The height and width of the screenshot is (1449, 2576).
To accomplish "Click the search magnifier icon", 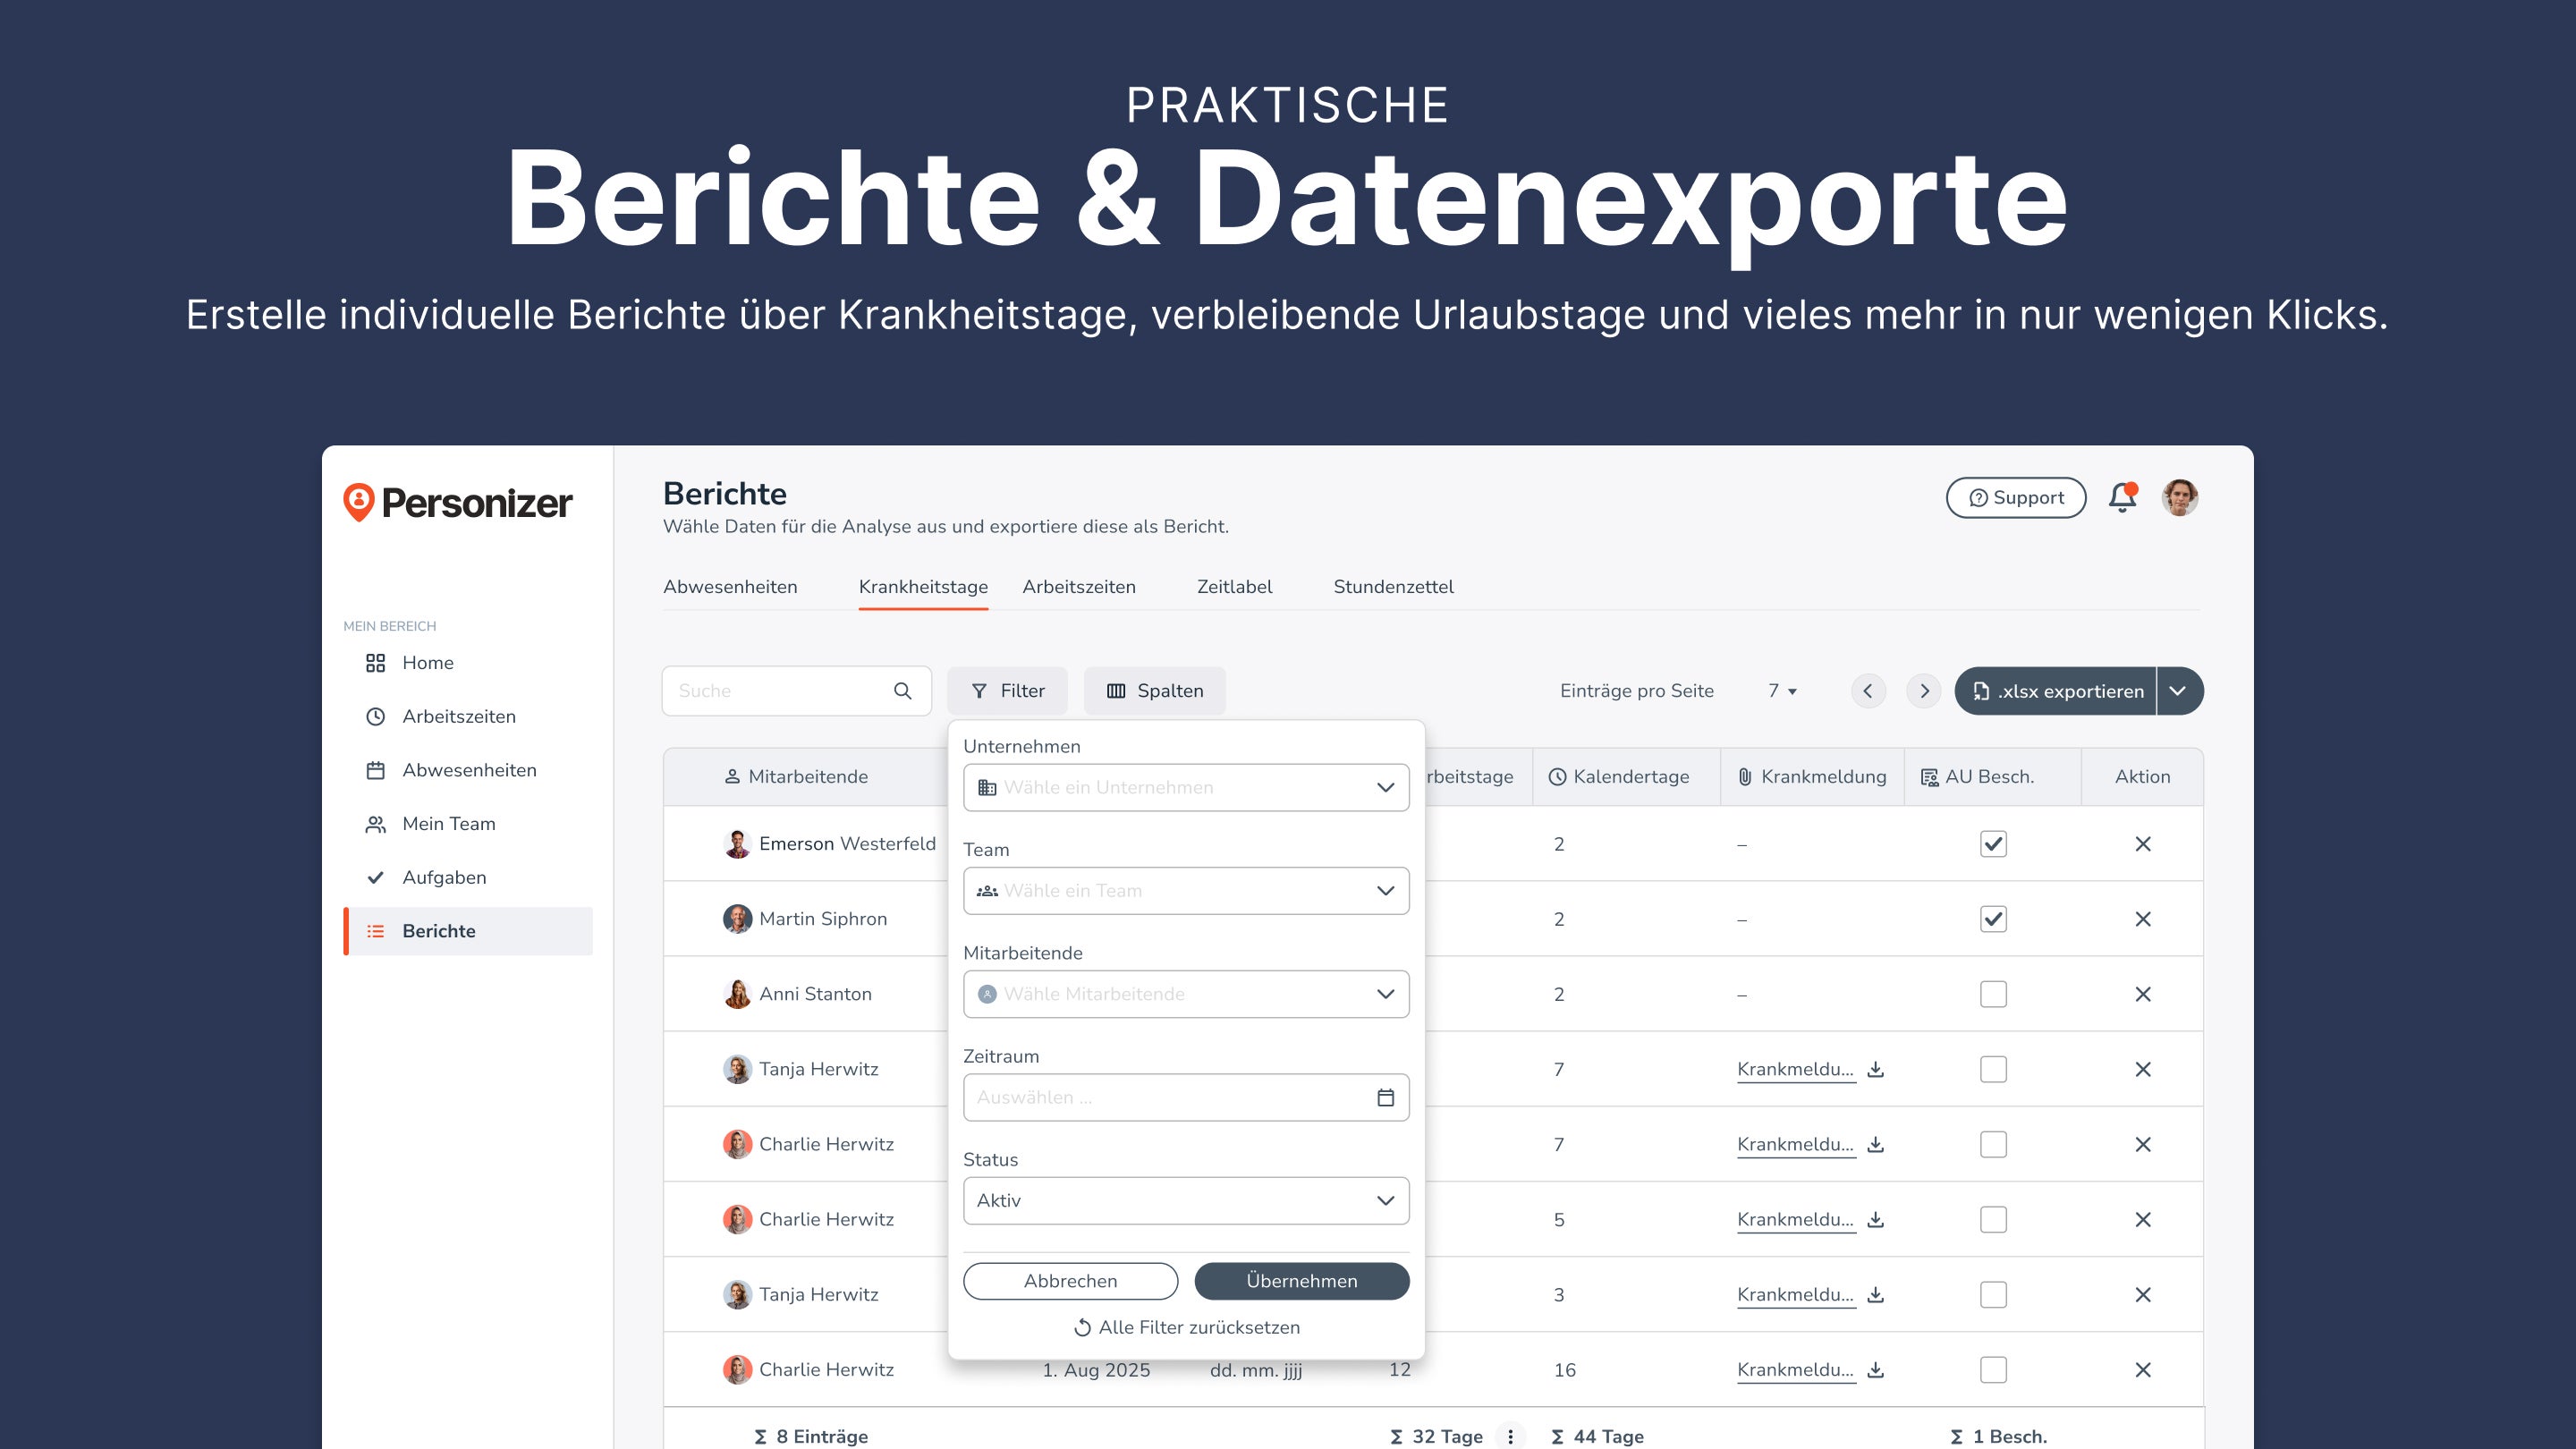I will (x=902, y=691).
